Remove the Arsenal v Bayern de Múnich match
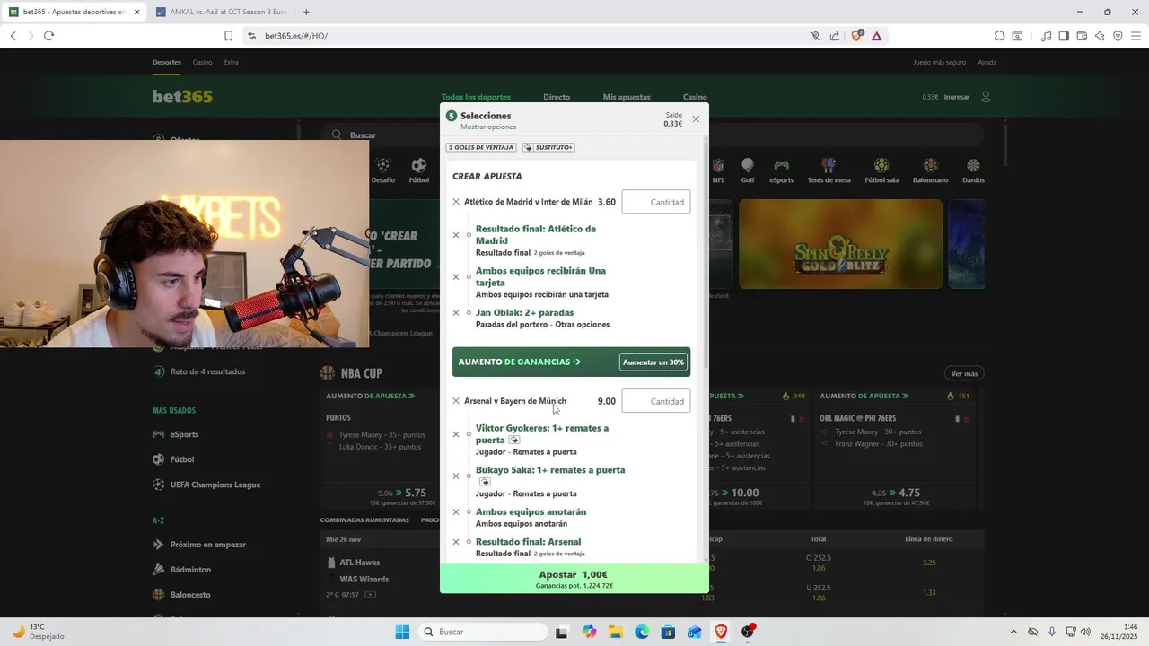This screenshot has height=646, width=1149. point(456,401)
